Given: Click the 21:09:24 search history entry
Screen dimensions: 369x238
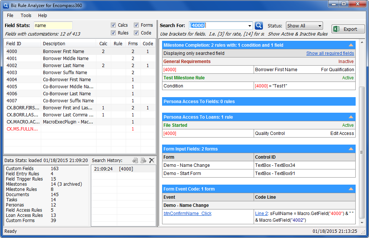Looking at the screenshot, I should tap(123, 169).
